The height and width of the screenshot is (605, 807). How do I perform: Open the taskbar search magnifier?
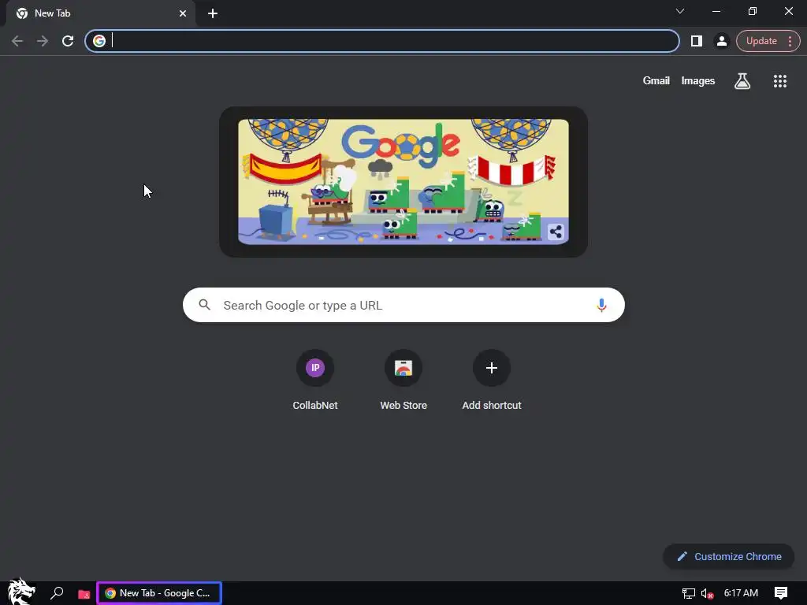tap(57, 593)
